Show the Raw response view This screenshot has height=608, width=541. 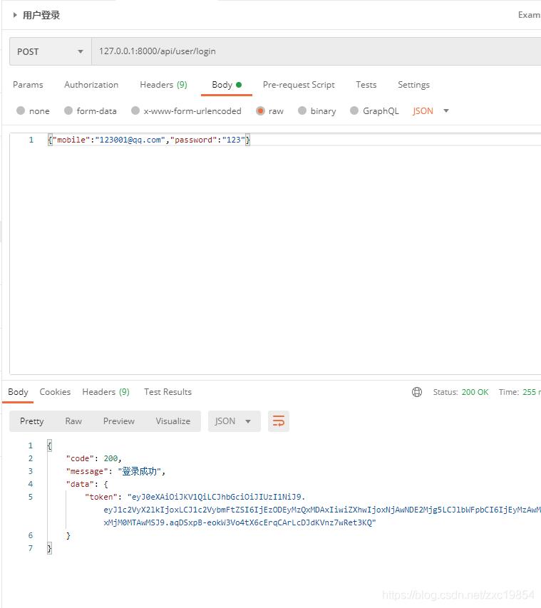(73, 421)
